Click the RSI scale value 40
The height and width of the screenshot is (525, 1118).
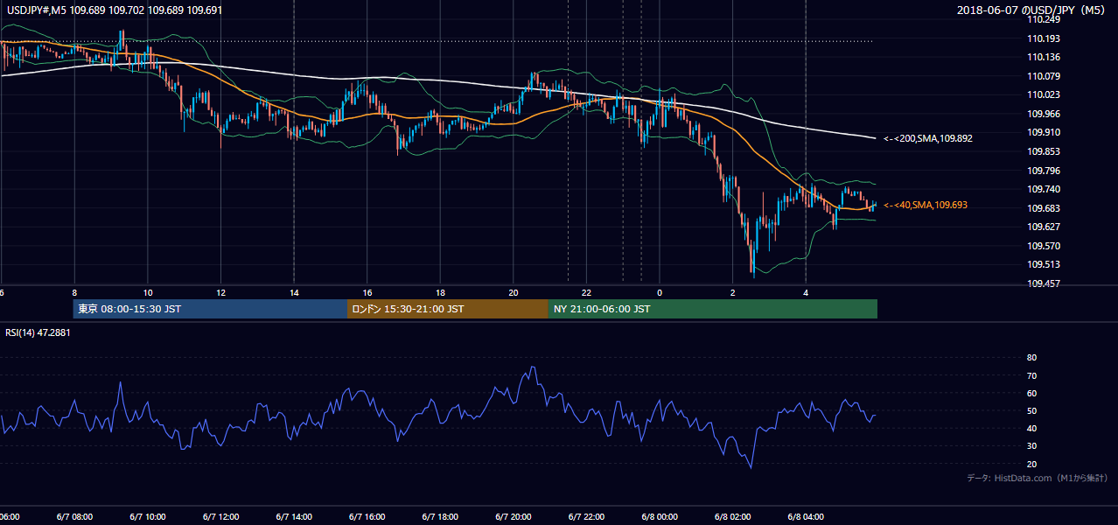coord(1032,428)
